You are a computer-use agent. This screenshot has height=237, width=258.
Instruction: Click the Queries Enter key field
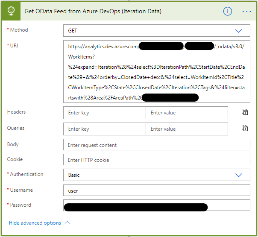point(105,129)
